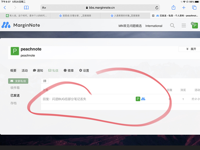Switch to tab 梁思成:文理分家
The image size is (200, 150).
click(x=75, y=16)
